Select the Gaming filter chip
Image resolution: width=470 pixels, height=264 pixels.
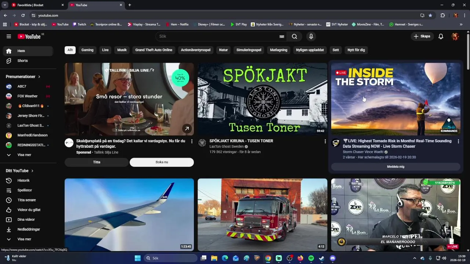coord(87,50)
